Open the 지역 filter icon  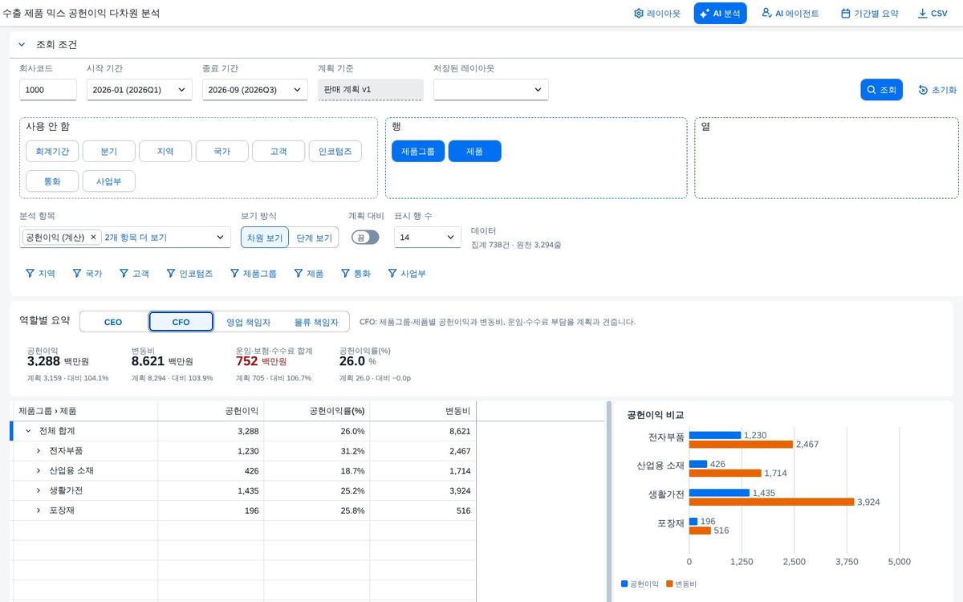click(40, 274)
